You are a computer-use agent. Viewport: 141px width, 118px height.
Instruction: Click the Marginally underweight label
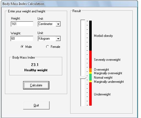click(109, 82)
